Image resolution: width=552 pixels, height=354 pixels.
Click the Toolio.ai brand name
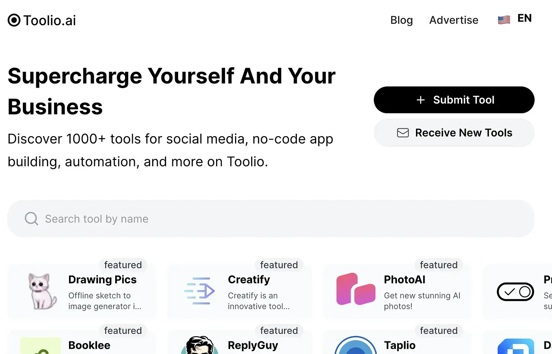coord(50,20)
